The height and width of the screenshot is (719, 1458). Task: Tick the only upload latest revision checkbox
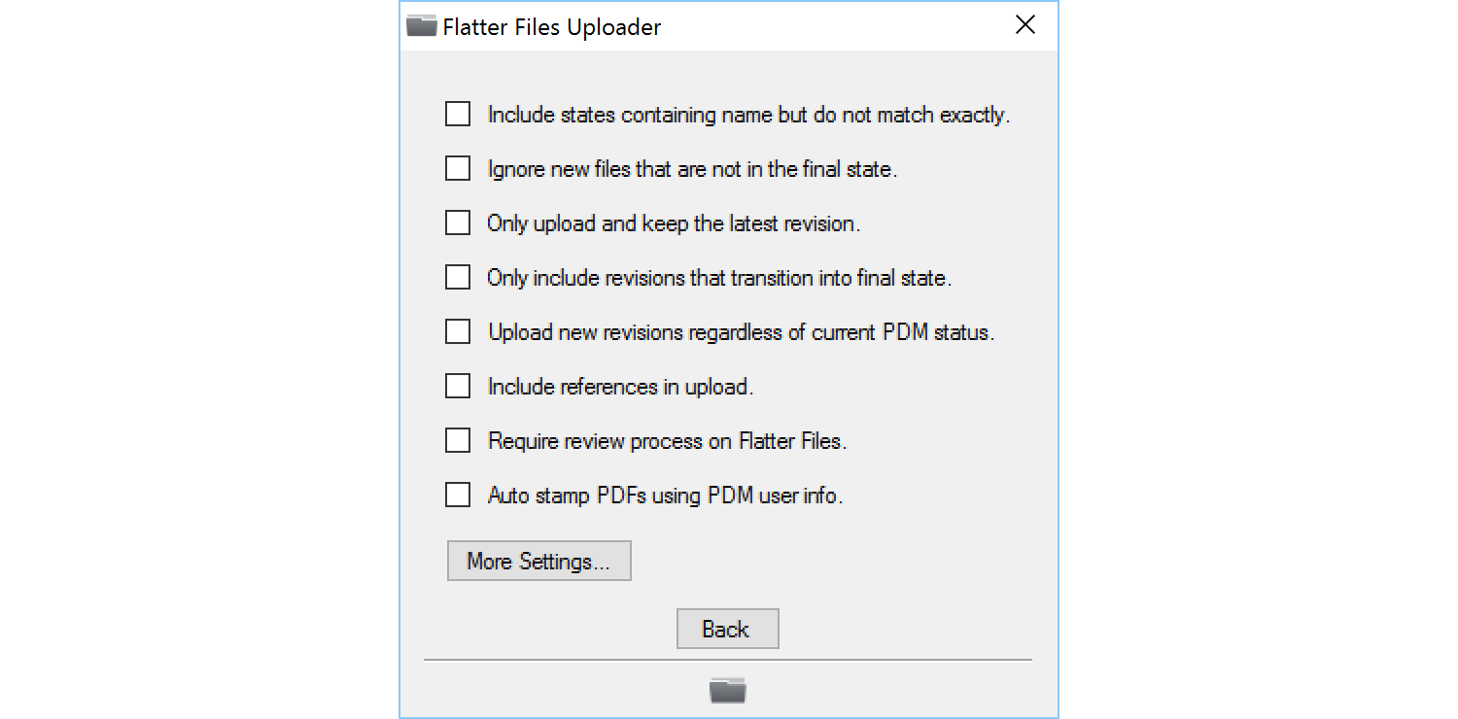pos(458,223)
